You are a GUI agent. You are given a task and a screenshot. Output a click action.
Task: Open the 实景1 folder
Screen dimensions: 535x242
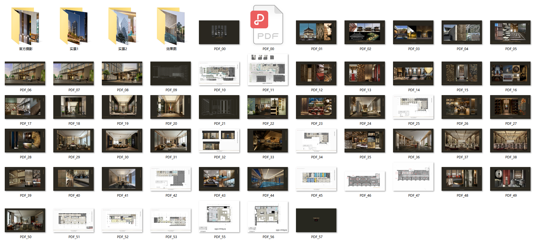click(x=74, y=27)
